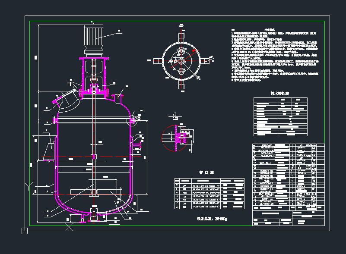Select the vertical agitator shaft
Image resolution: width=346 pixels, height=254 pixels.
[93, 129]
